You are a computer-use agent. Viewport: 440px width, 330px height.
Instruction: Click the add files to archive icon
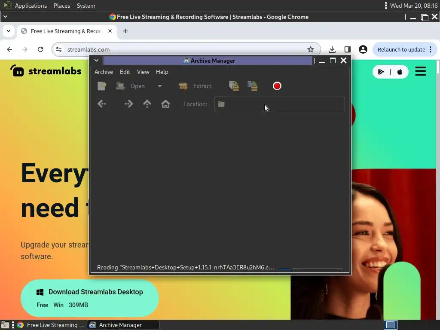click(234, 86)
